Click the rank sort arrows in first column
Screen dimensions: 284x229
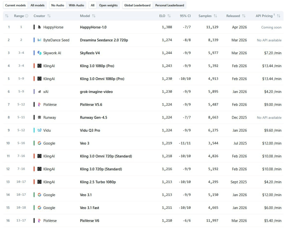coord(7,16)
